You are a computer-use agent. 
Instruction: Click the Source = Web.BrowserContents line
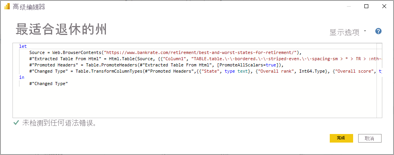[165, 52]
